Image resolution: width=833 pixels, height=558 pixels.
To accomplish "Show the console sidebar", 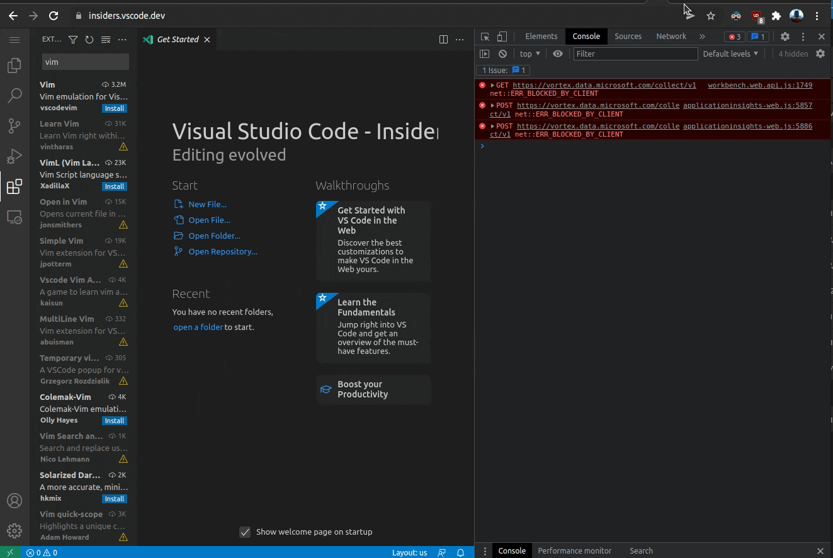I will 485,54.
